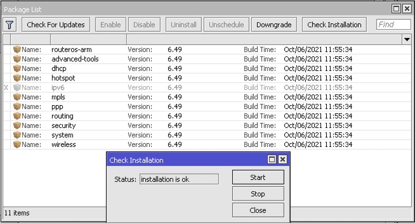Image resolution: width=415 pixels, height=223 pixels.
Task: Click the 11 items status text
Action: (17, 213)
